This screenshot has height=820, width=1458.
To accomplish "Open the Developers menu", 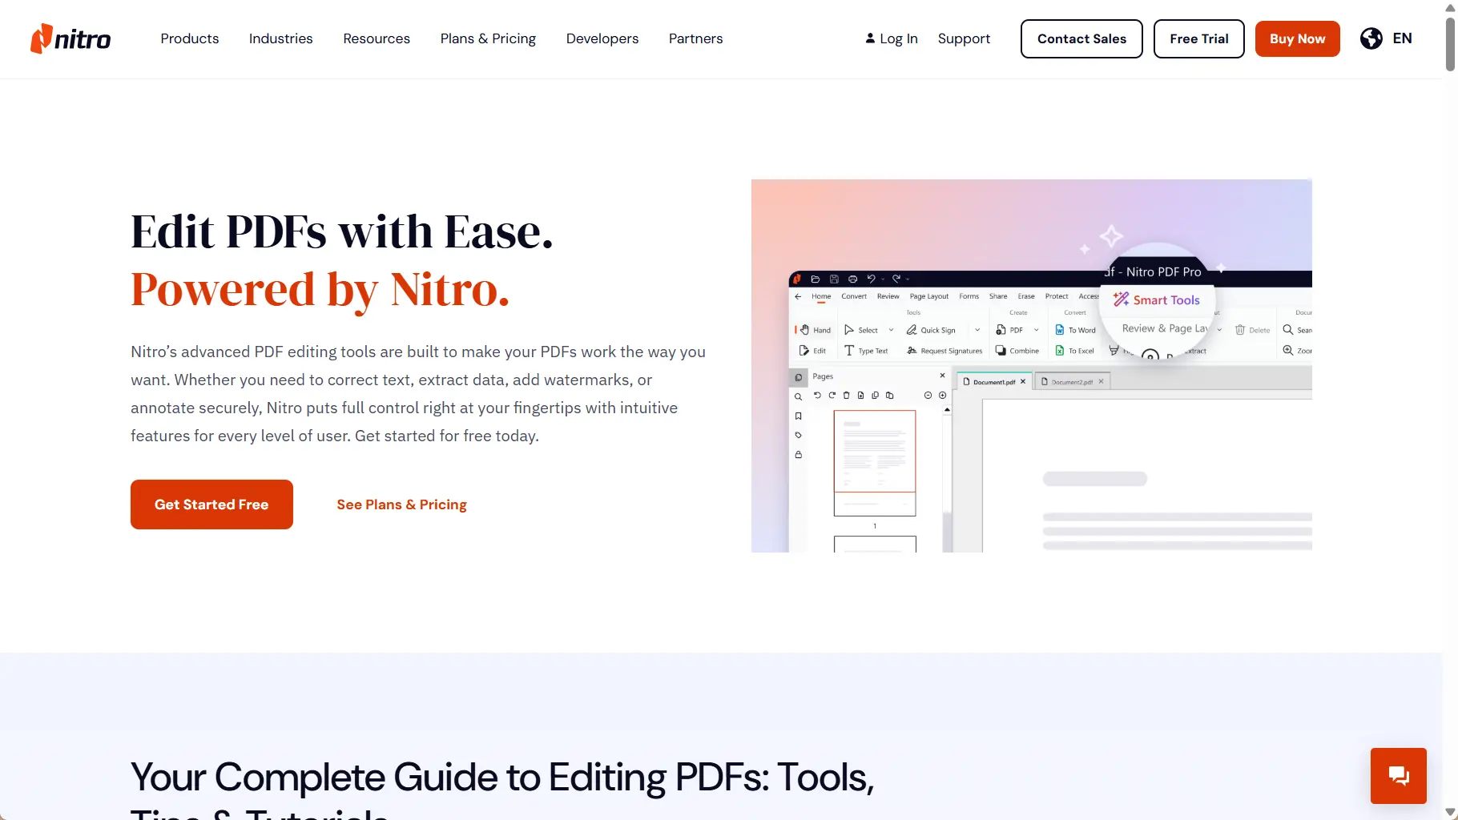I will 602,38.
